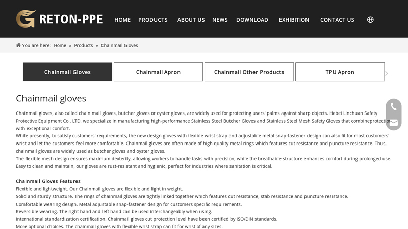Click the Reton-PPE gold logo icon
The image size is (408, 229).
(25, 19)
